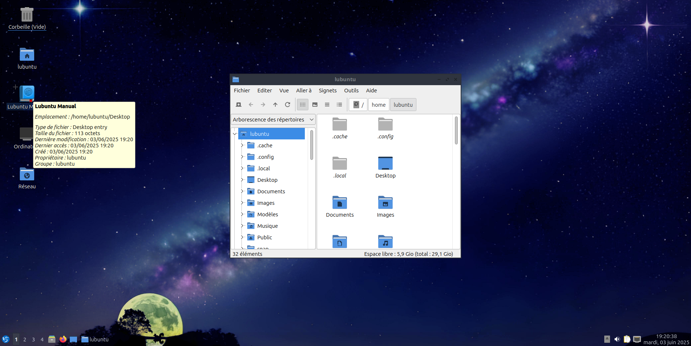Go back with the left arrow icon
Image resolution: width=691 pixels, height=346 pixels.
point(251,105)
